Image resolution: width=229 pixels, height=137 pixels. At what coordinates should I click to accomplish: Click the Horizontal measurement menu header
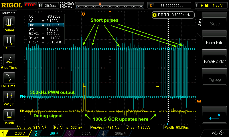pos(9,13)
